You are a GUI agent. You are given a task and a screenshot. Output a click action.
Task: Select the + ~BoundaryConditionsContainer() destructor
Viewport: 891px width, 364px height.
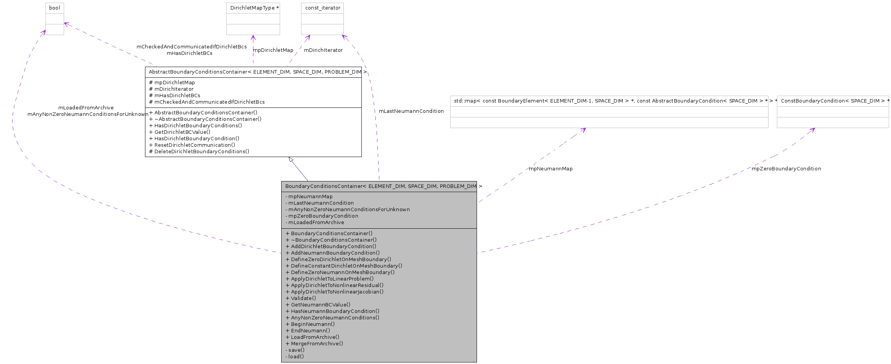(331, 240)
